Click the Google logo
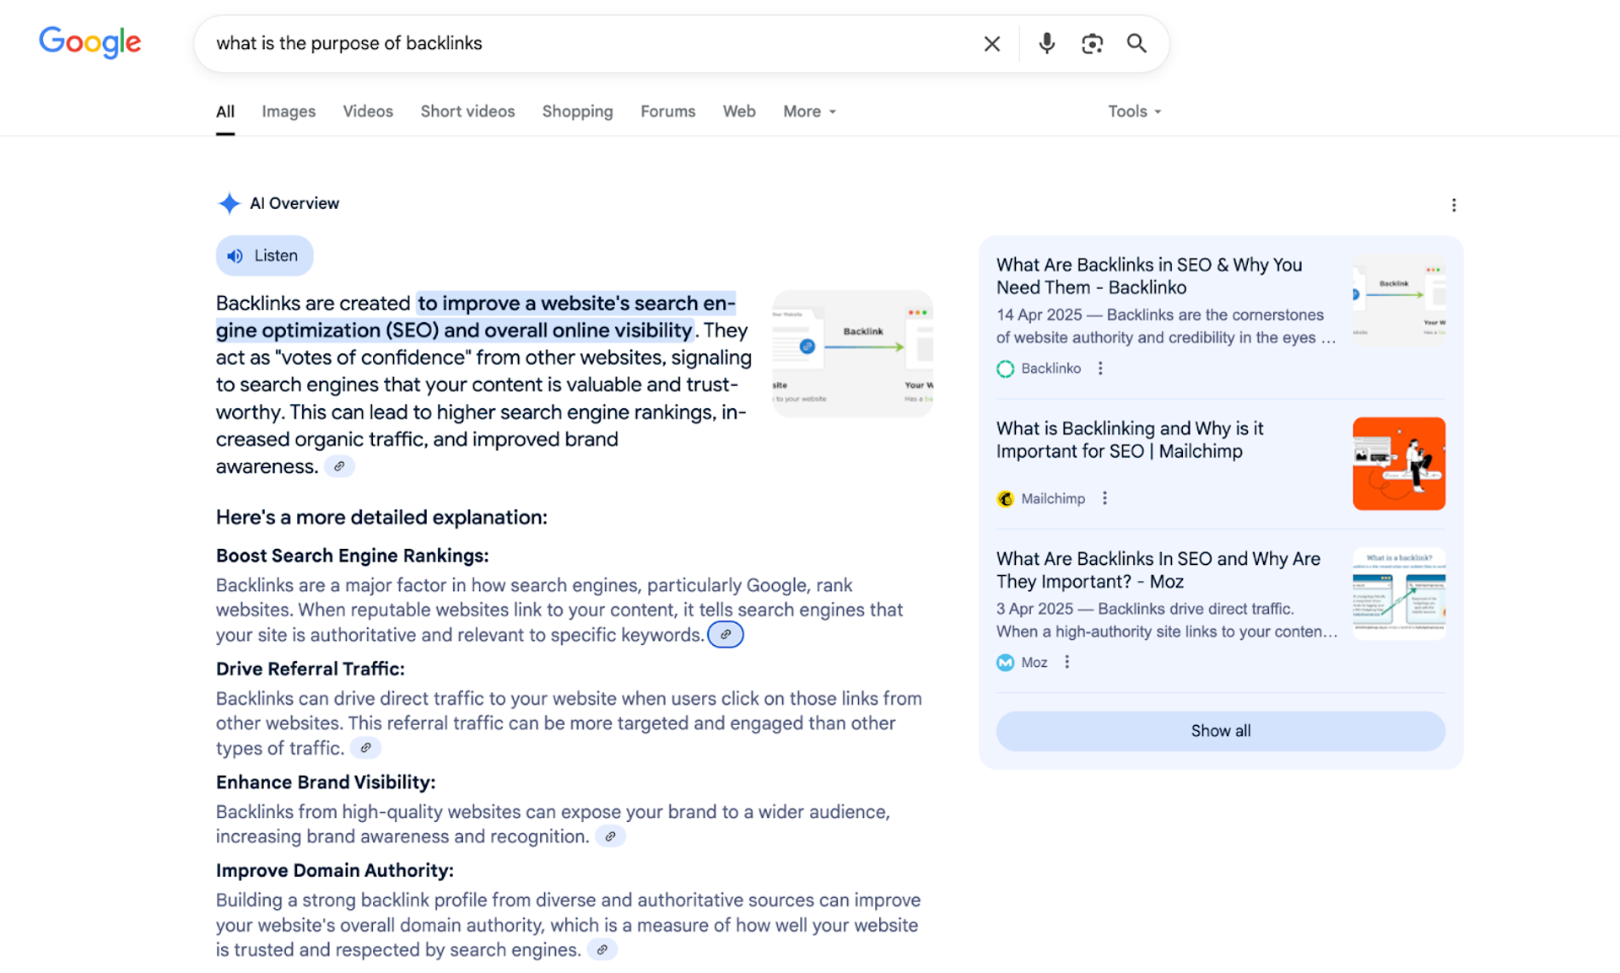 point(90,42)
